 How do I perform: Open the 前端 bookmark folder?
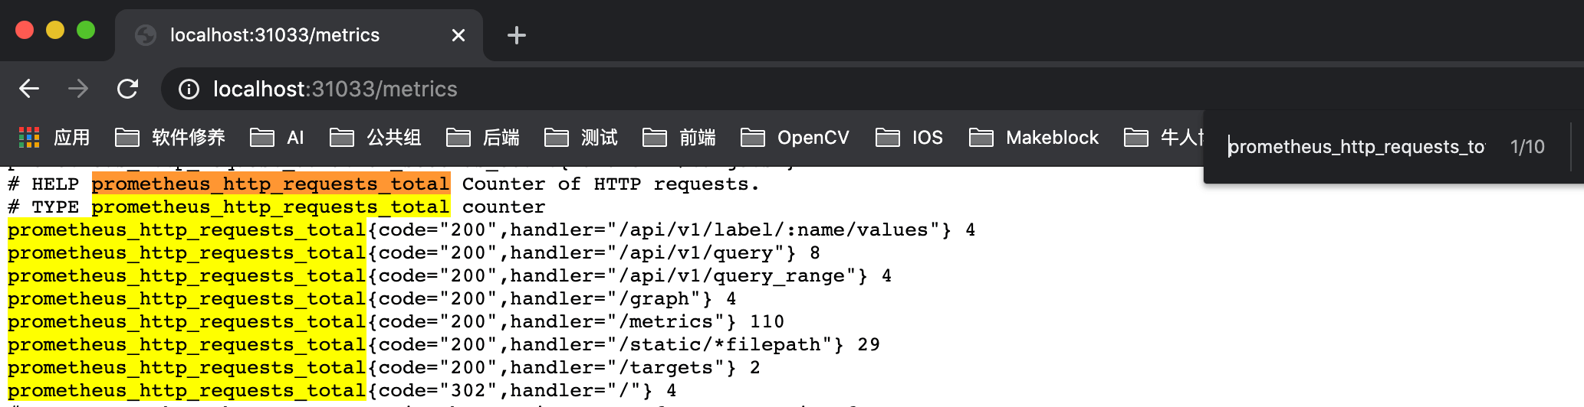[679, 138]
